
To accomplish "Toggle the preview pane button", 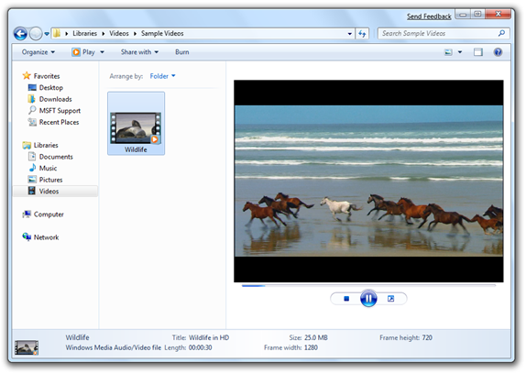I will click(478, 52).
